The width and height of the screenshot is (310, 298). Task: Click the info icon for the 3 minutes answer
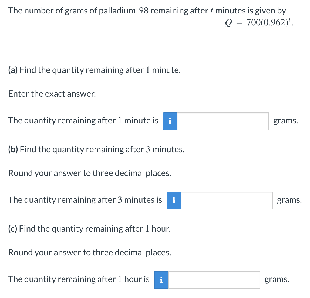point(174,201)
